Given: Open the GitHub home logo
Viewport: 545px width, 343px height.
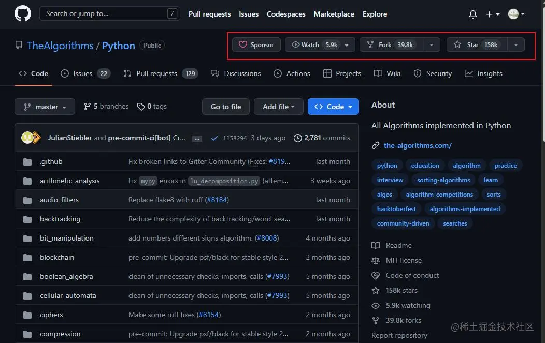Looking at the screenshot, I should (23, 14).
